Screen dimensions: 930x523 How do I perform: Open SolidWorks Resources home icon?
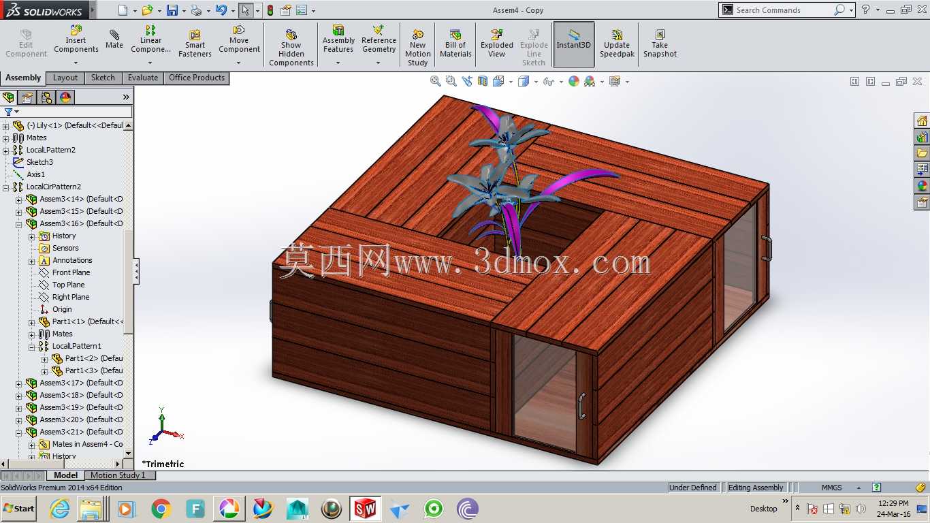pyautogui.click(x=922, y=121)
